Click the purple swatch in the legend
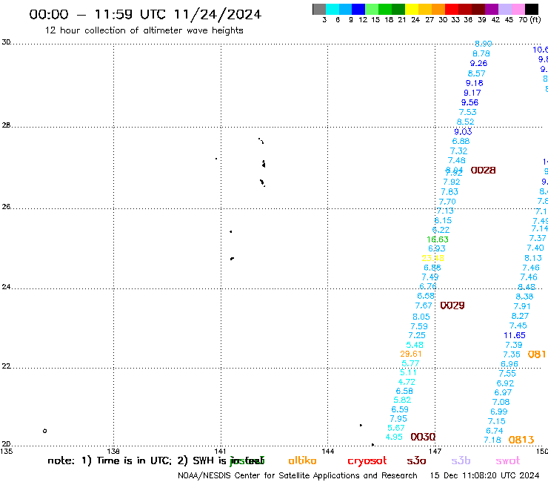This screenshot has width=548, height=482. pos(492,9)
